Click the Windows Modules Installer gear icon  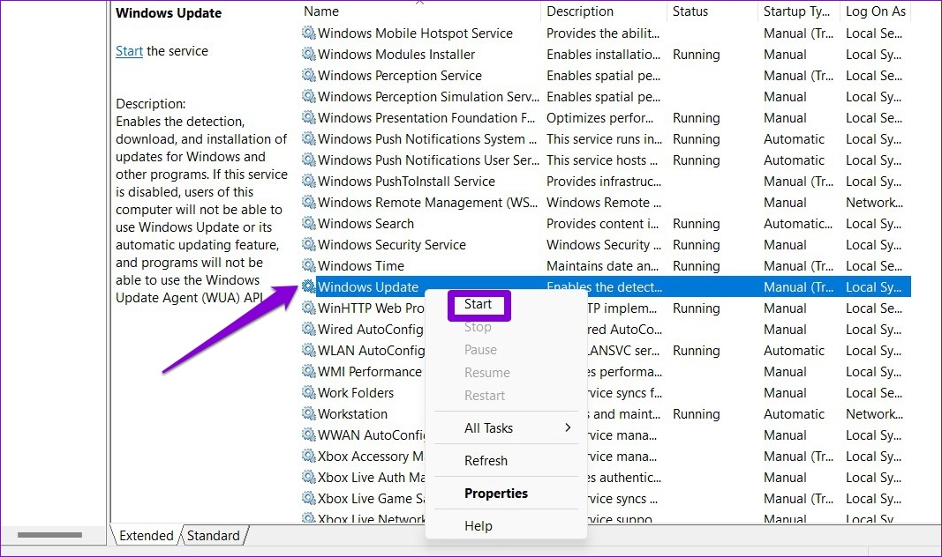point(309,54)
